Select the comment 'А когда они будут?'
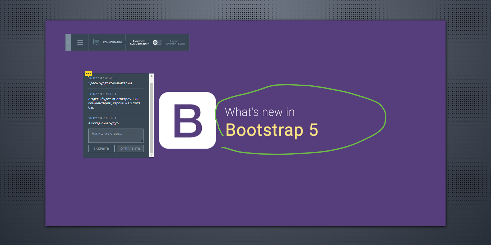Screen dimensions: 491x245 click(x=104, y=123)
